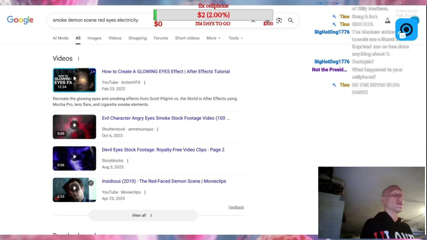
Task: Clear the search box with X icon
Action: click(253, 21)
